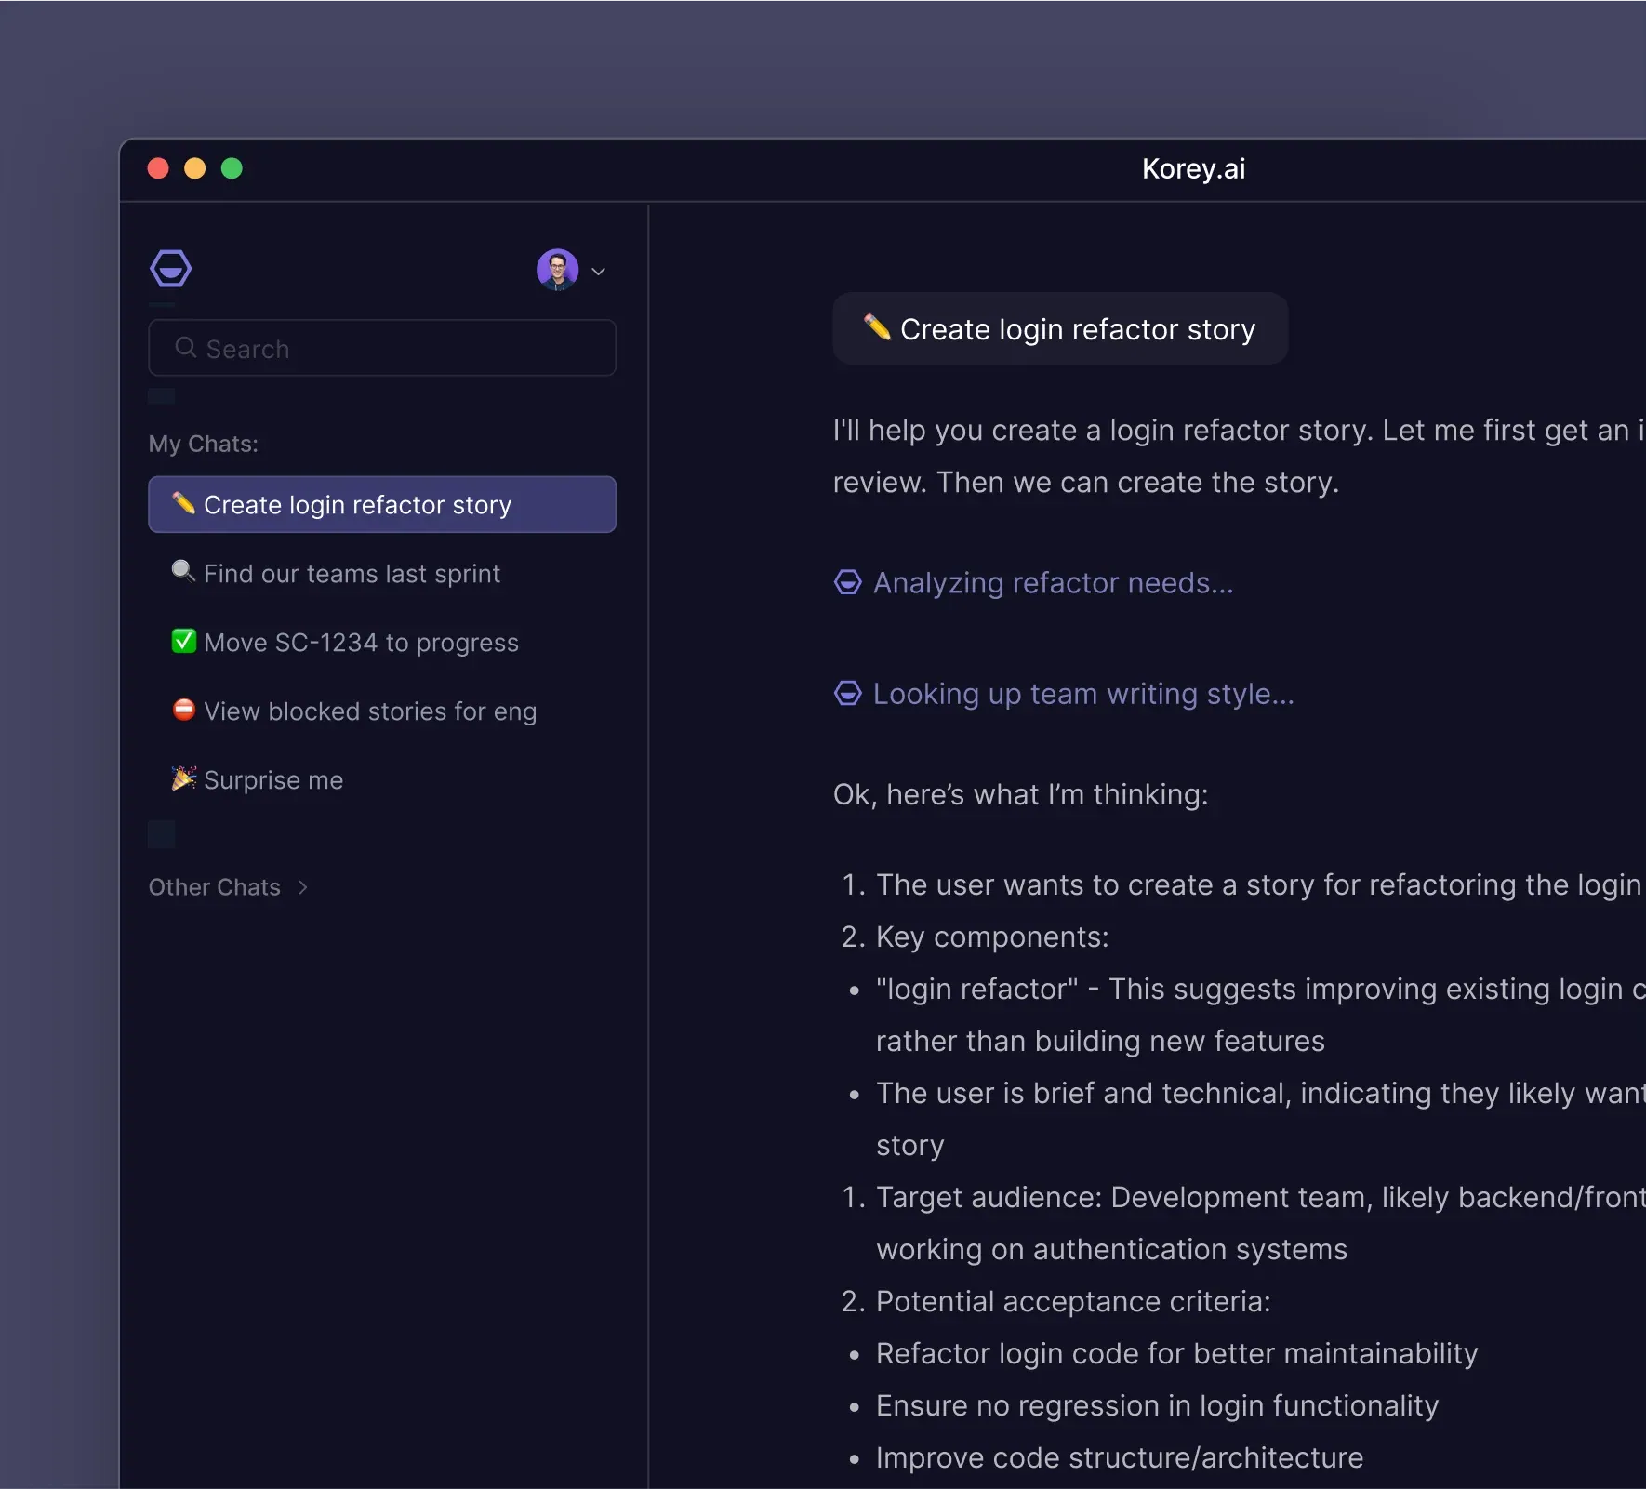Click the Create login refactor story message bubble
The image size is (1646, 1489).
(x=1060, y=328)
